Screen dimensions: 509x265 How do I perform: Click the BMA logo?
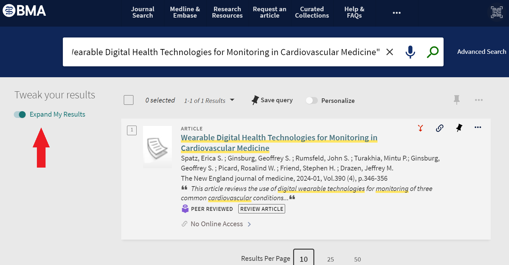point(24,11)
